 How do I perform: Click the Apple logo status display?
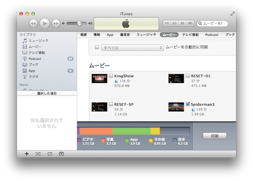point(126,23)
